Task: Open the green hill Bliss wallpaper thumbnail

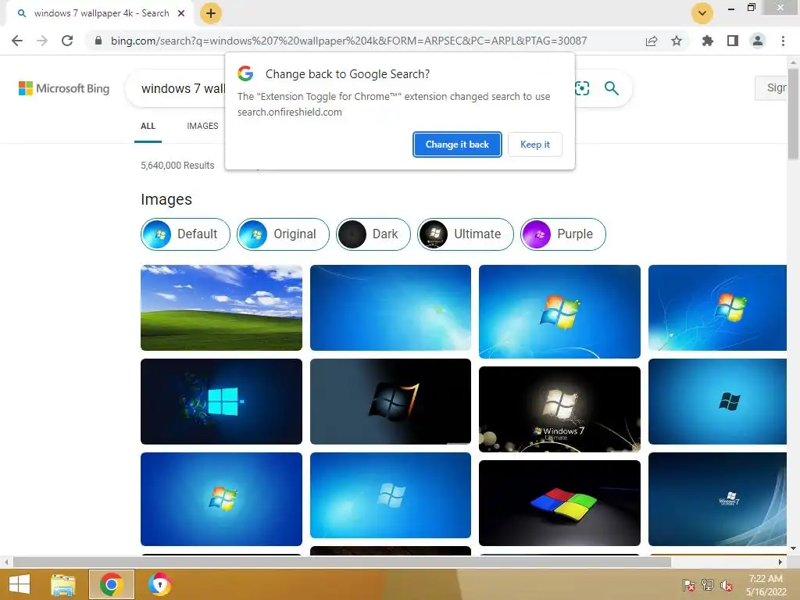Action: [221, 308]
